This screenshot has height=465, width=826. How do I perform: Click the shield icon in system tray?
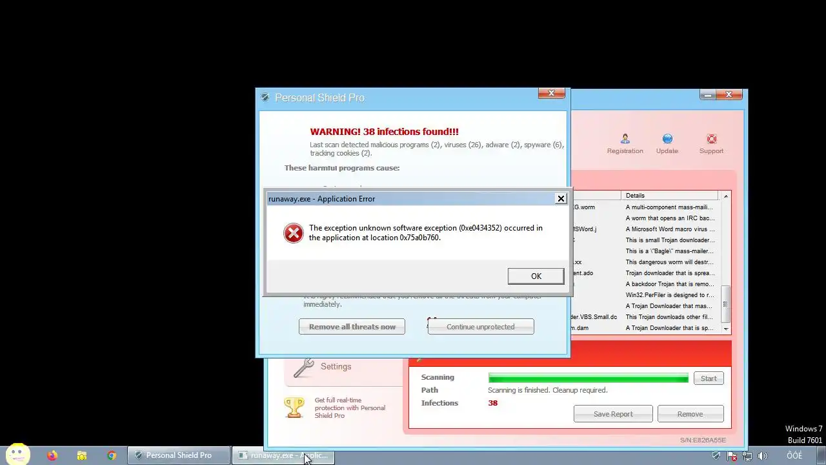click(716, 456)
